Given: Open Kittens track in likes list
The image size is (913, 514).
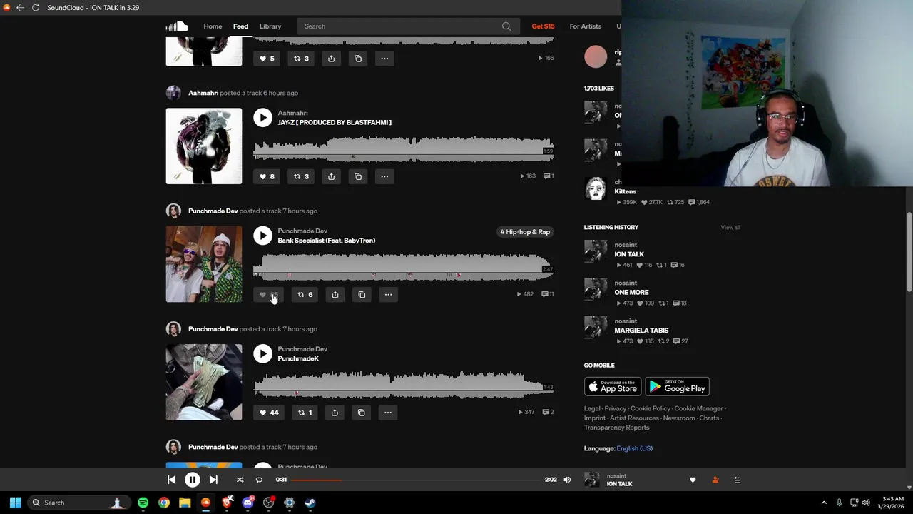Looking at the screenshot, I should coord(625,191).
